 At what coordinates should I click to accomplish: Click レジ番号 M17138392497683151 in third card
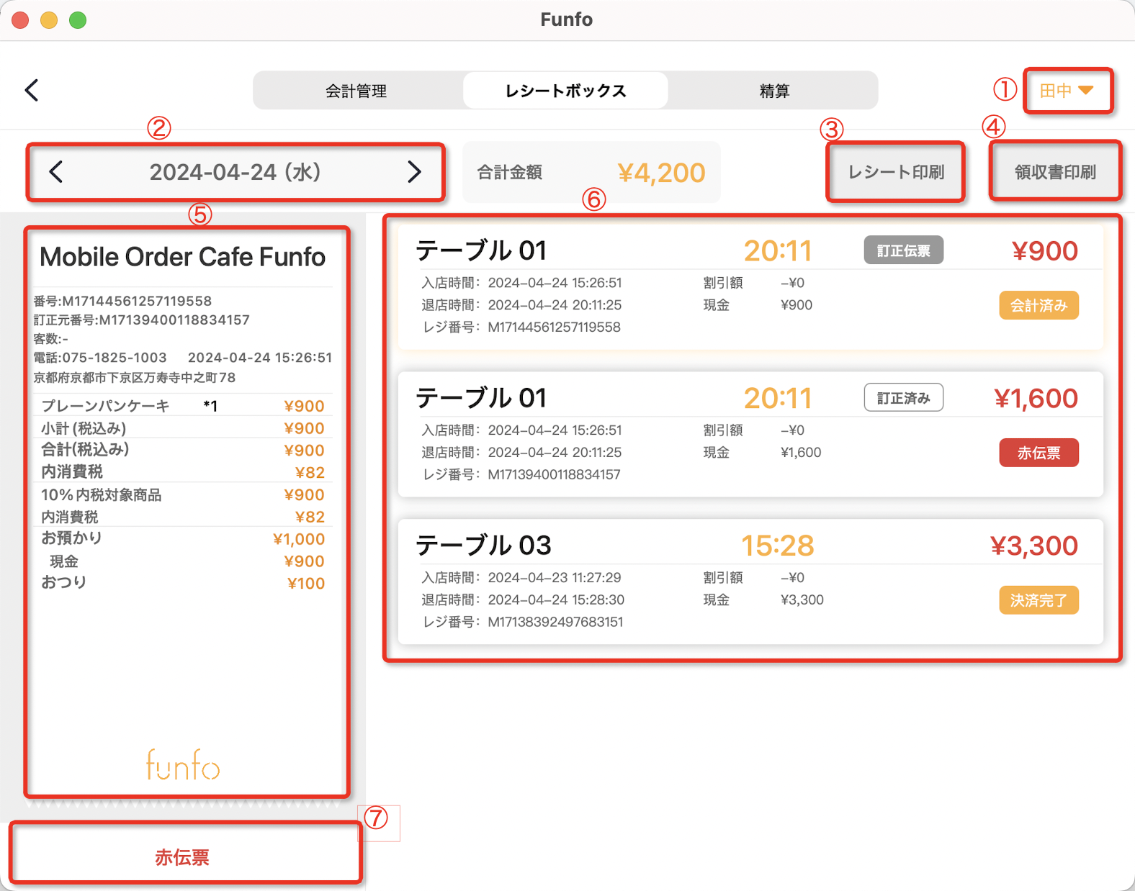point(523,622)
